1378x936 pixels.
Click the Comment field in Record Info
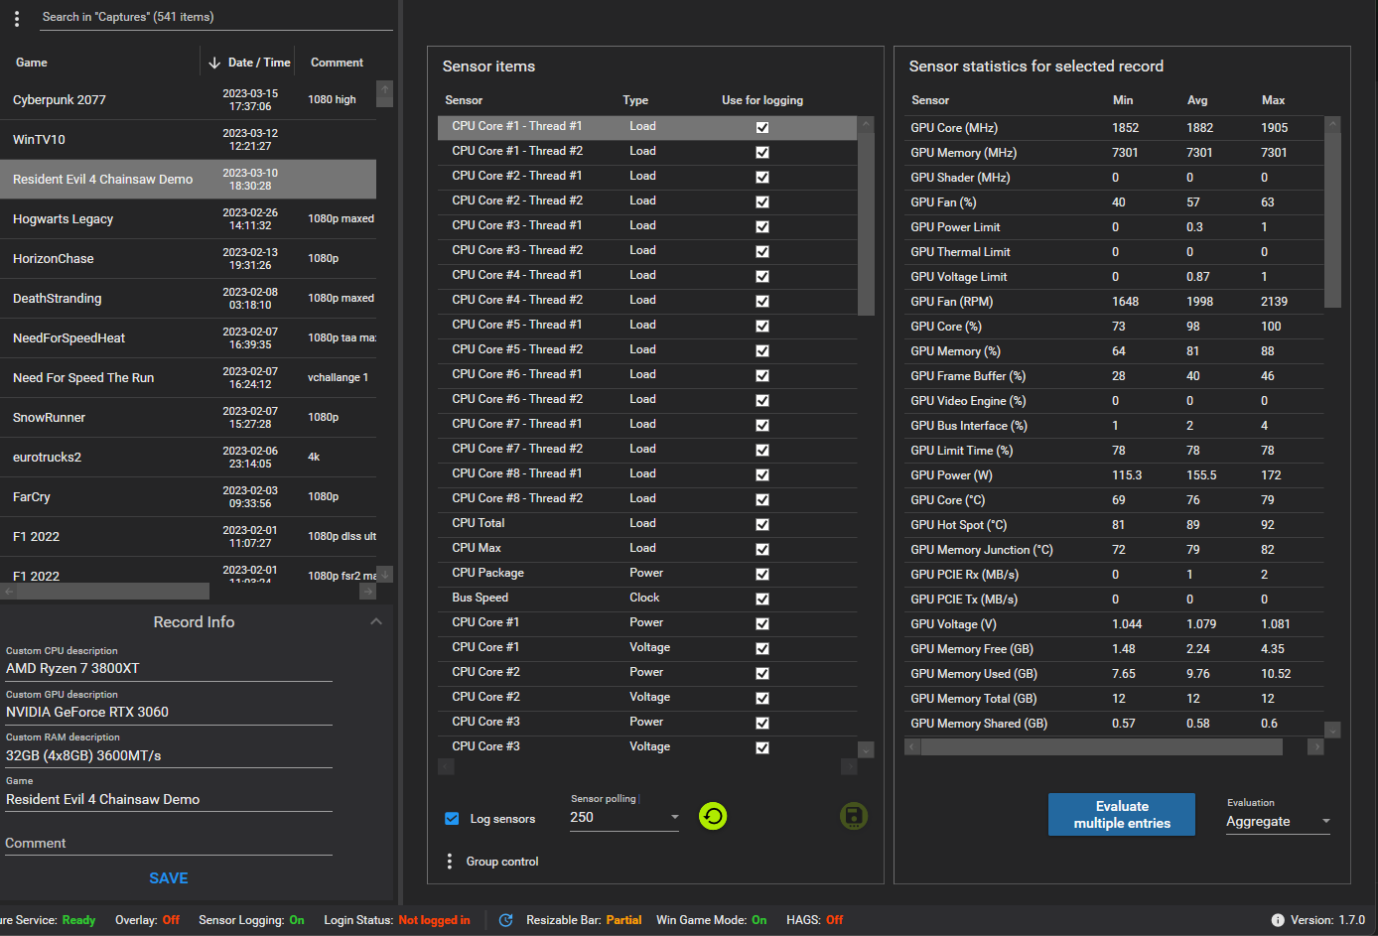169,844
